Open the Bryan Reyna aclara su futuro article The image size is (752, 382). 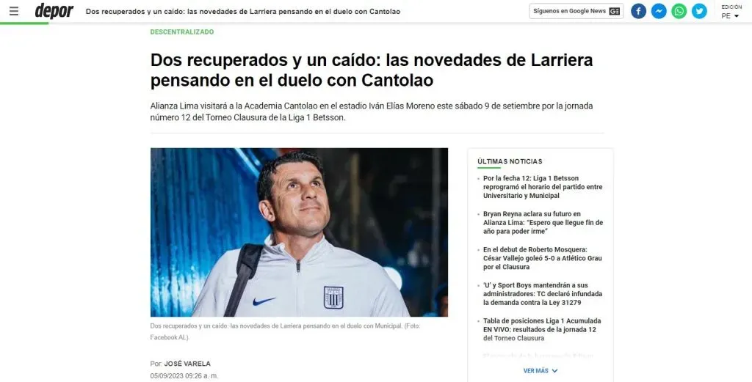click(543, 223)
